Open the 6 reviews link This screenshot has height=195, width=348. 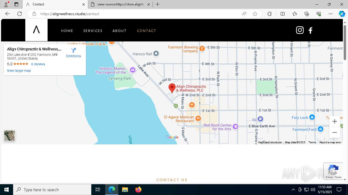tap(38, 64)
